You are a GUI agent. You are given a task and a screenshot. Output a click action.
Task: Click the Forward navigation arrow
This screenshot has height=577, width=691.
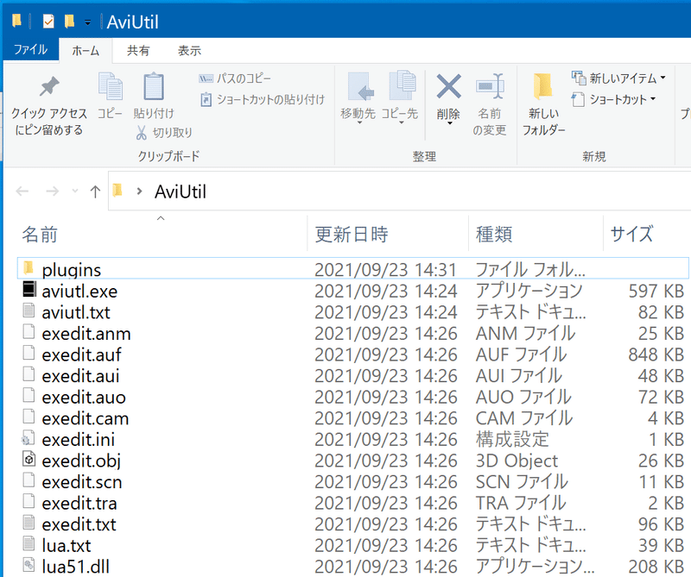(52, 191)
